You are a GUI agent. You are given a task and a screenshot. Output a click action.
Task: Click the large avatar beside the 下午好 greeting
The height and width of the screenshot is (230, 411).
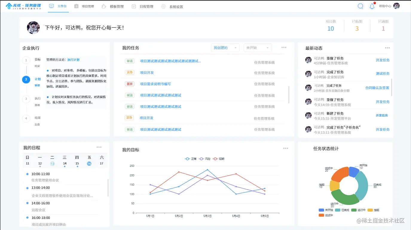pos(33,27)
